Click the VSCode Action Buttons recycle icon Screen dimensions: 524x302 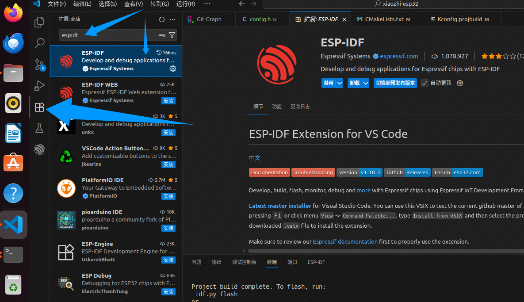66,157
